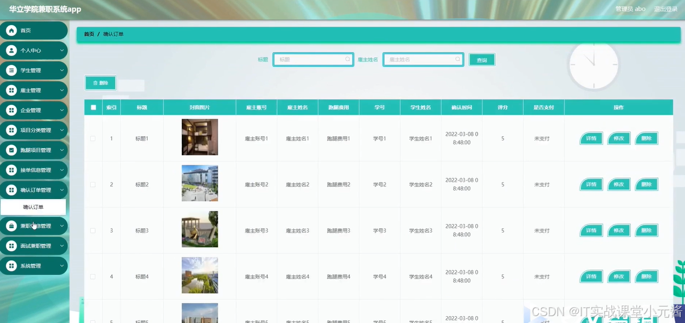The height and width of the screenshot is (323, 685).
Task: Click the 学号4 table cell
Action: 380,277
